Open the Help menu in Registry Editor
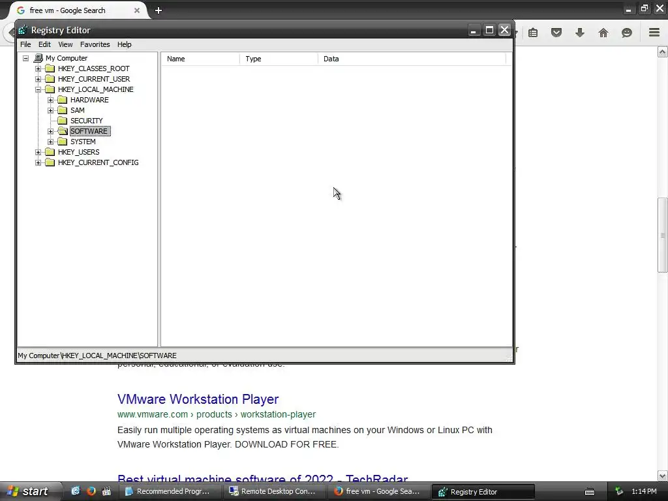The height and width of the screenshot is (501, 668). (x=124, y=44)
